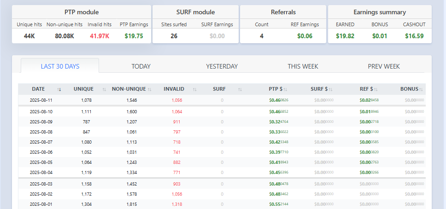Select the LAST 30 DAYS tab
This screenshot has height=209, width=446.
[x=60, y=66]
